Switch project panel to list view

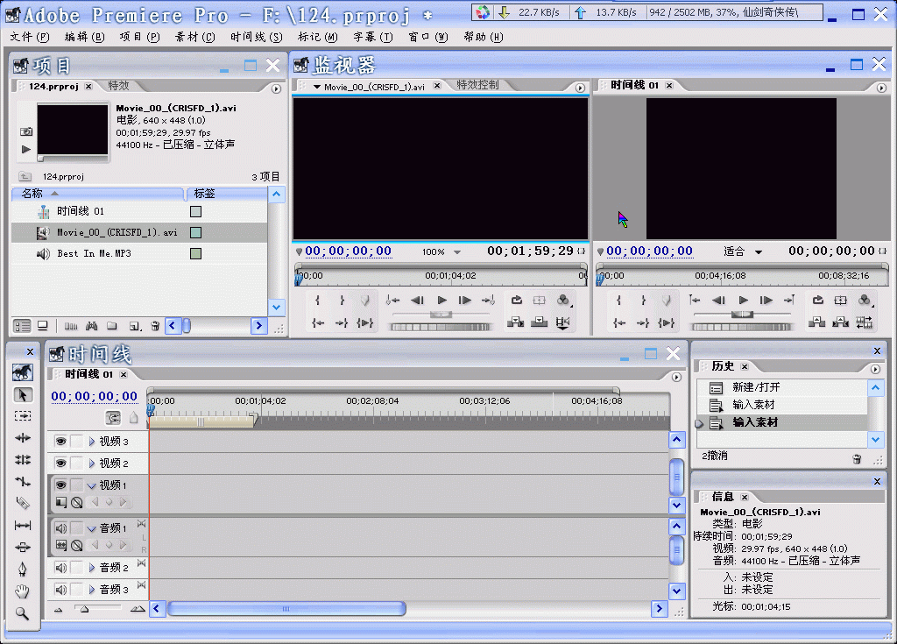pyautogui.click(x=22, y=326)
